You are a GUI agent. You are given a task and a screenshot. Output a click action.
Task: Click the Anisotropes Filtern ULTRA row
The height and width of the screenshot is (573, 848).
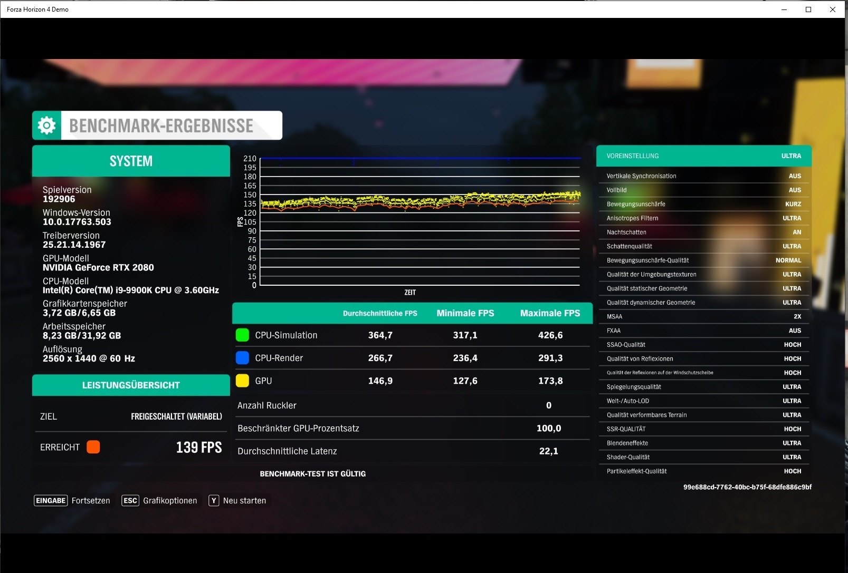[x=704, y=218]
